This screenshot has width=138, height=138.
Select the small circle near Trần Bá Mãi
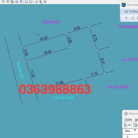[38, 34]
